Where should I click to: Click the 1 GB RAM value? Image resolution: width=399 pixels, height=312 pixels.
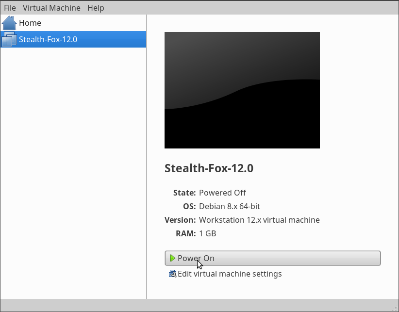point(207,233)
